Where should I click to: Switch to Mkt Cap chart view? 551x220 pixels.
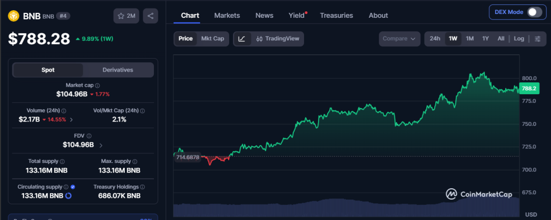(x=213, y=39)
